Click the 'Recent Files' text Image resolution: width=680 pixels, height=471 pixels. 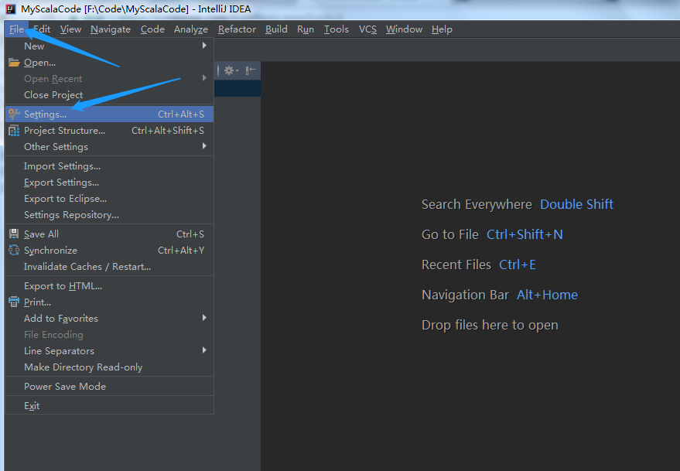[456, 265]
